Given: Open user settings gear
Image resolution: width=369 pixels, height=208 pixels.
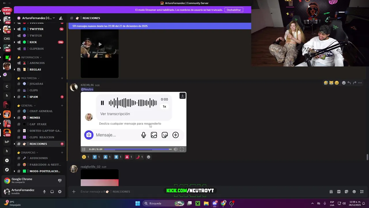Looking at the screenshot, I should [60, 192].
